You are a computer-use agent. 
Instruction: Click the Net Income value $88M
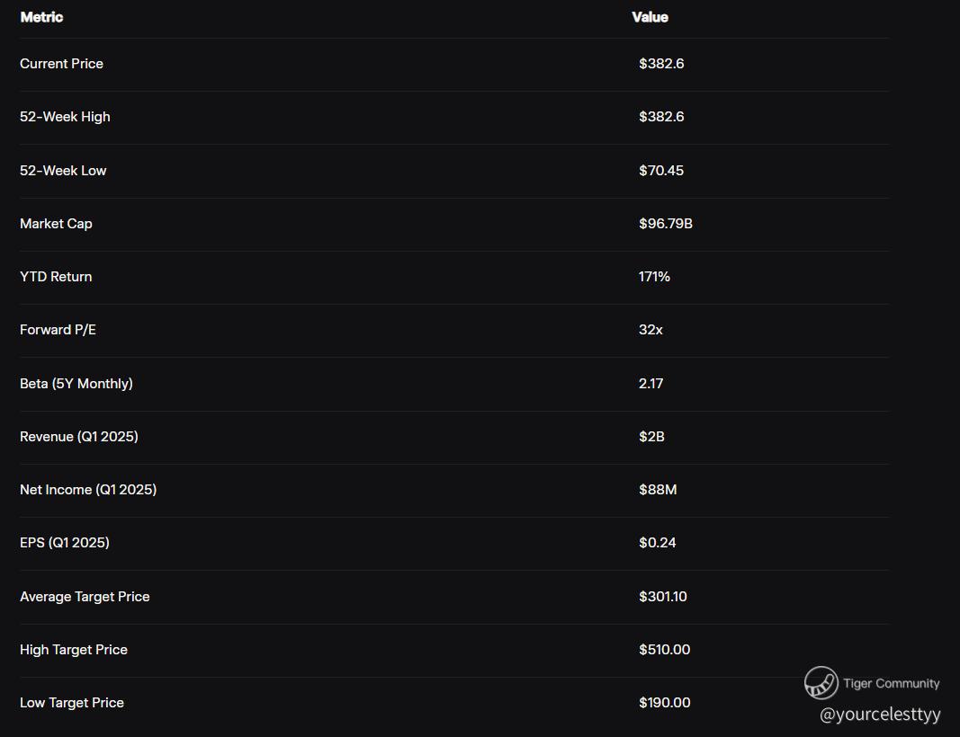coord(658,490)
